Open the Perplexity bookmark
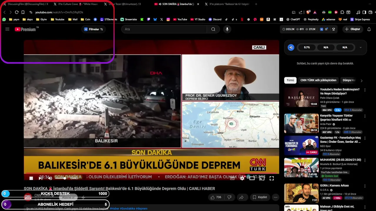Viewport: 376px width, 211px height. [311, 19]
